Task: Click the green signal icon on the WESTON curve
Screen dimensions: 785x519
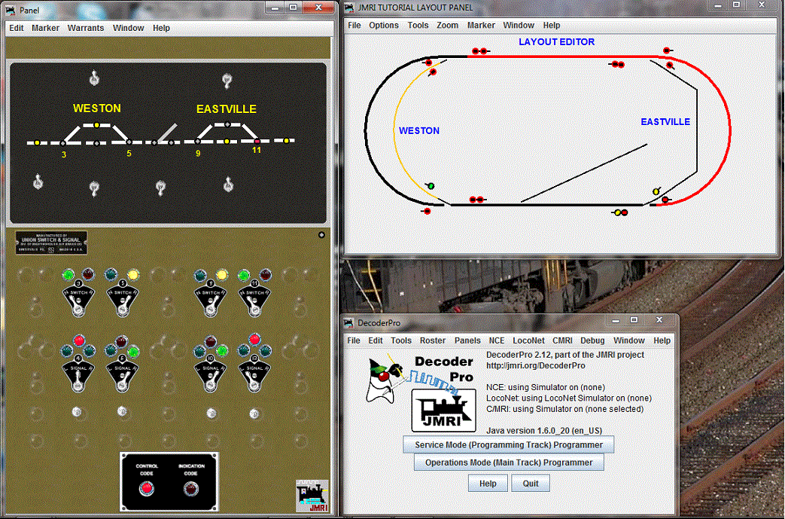Action: tap(431, 185)
